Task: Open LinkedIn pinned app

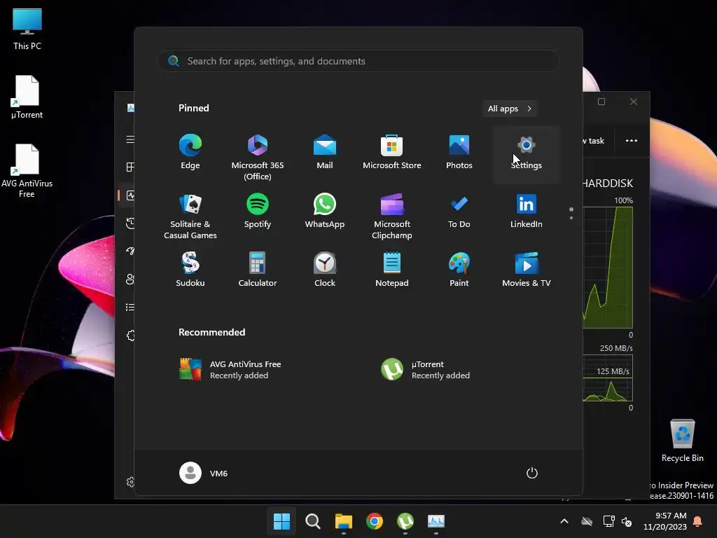Action: (x=527, y=212)
